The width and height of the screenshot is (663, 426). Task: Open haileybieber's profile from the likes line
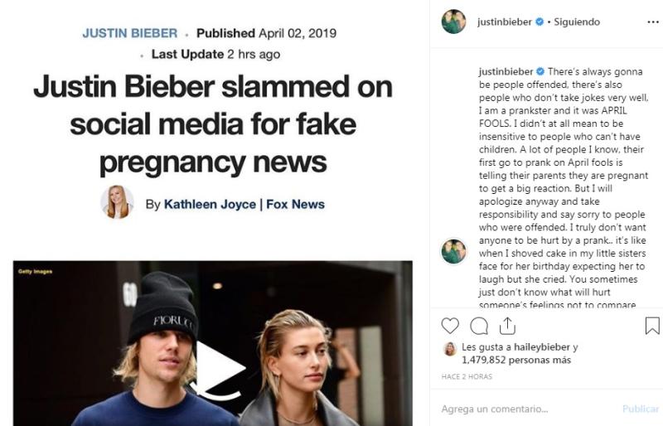click(542, 347)
